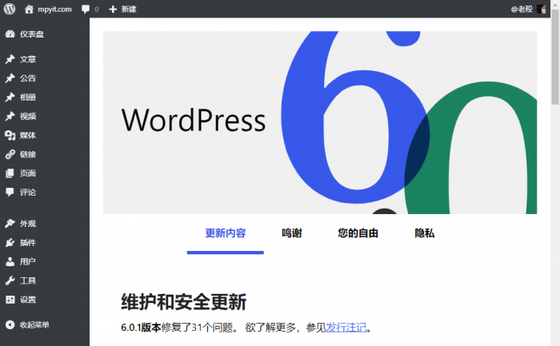The image size is (560, 346).
Task: Click the 链接 link icon
Action: (x=10, y=154)
